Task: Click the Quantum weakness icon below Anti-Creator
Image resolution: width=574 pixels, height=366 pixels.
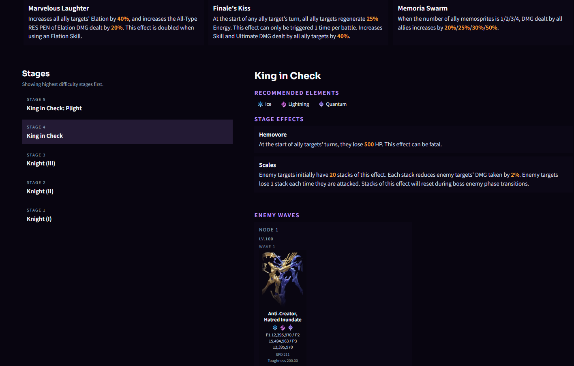Action: coord(290,327)
